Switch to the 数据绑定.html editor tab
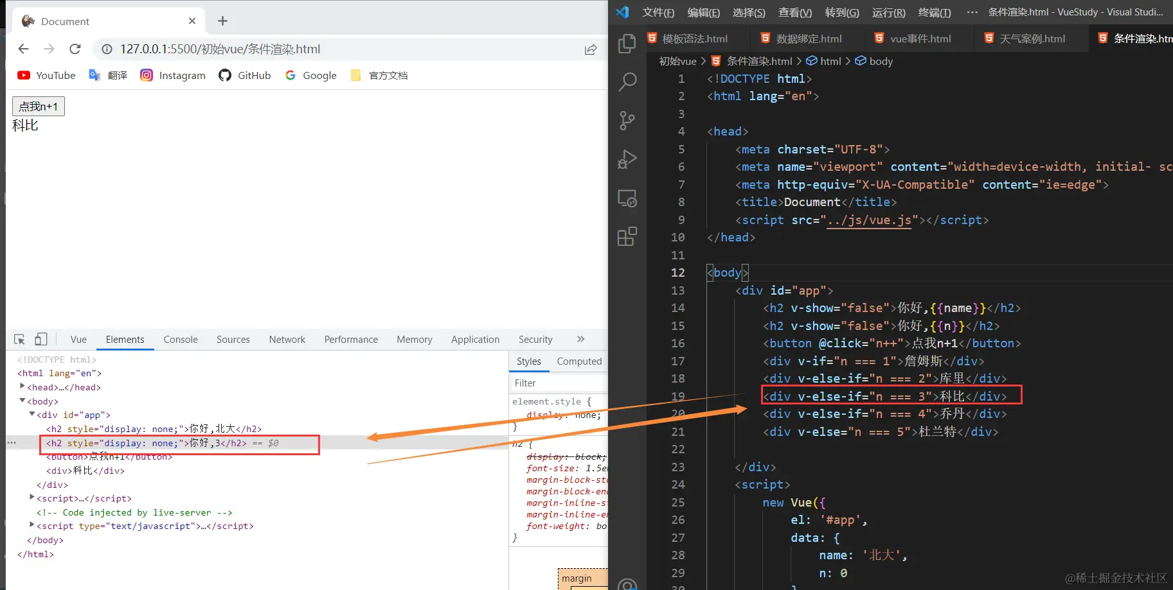The width and height of the screenshot is (1173, 590). 801,39
